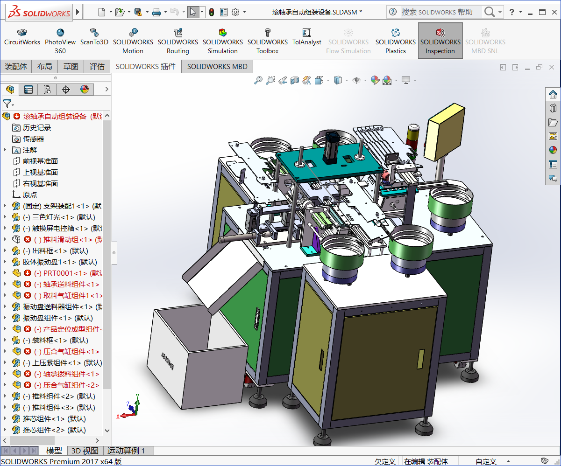
Task: Click the New document icon
Action: 101,12
